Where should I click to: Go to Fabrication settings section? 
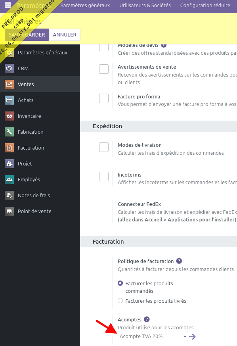pos(40,132)
